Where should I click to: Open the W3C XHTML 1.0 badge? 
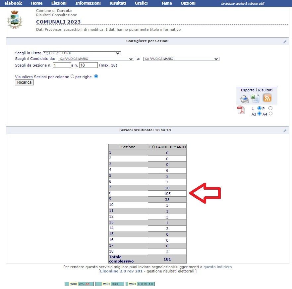click(140, 284)
